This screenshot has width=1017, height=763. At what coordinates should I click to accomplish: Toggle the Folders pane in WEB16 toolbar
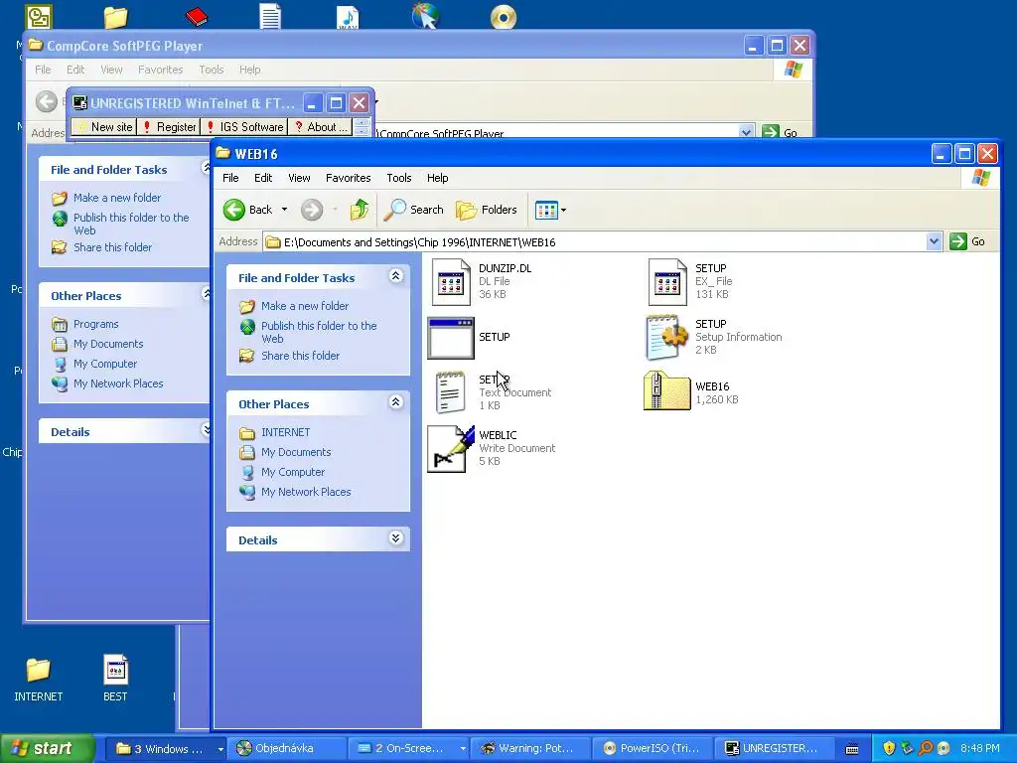click(487, 210)
